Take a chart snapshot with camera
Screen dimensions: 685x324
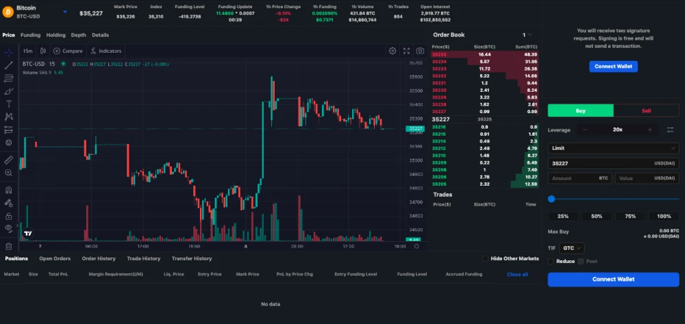[x=420, y=51]
